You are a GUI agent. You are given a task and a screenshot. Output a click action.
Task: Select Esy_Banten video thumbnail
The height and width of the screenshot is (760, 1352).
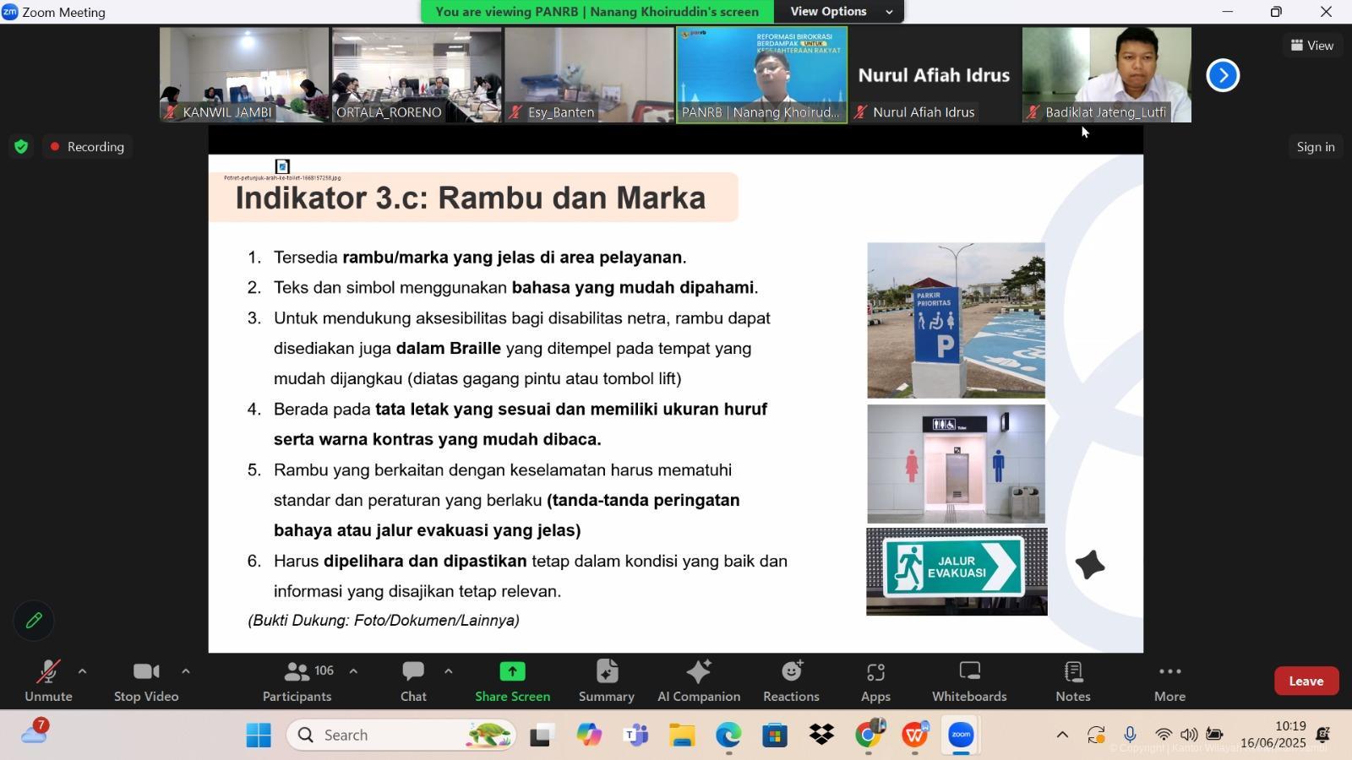click(x=589, y=75)
